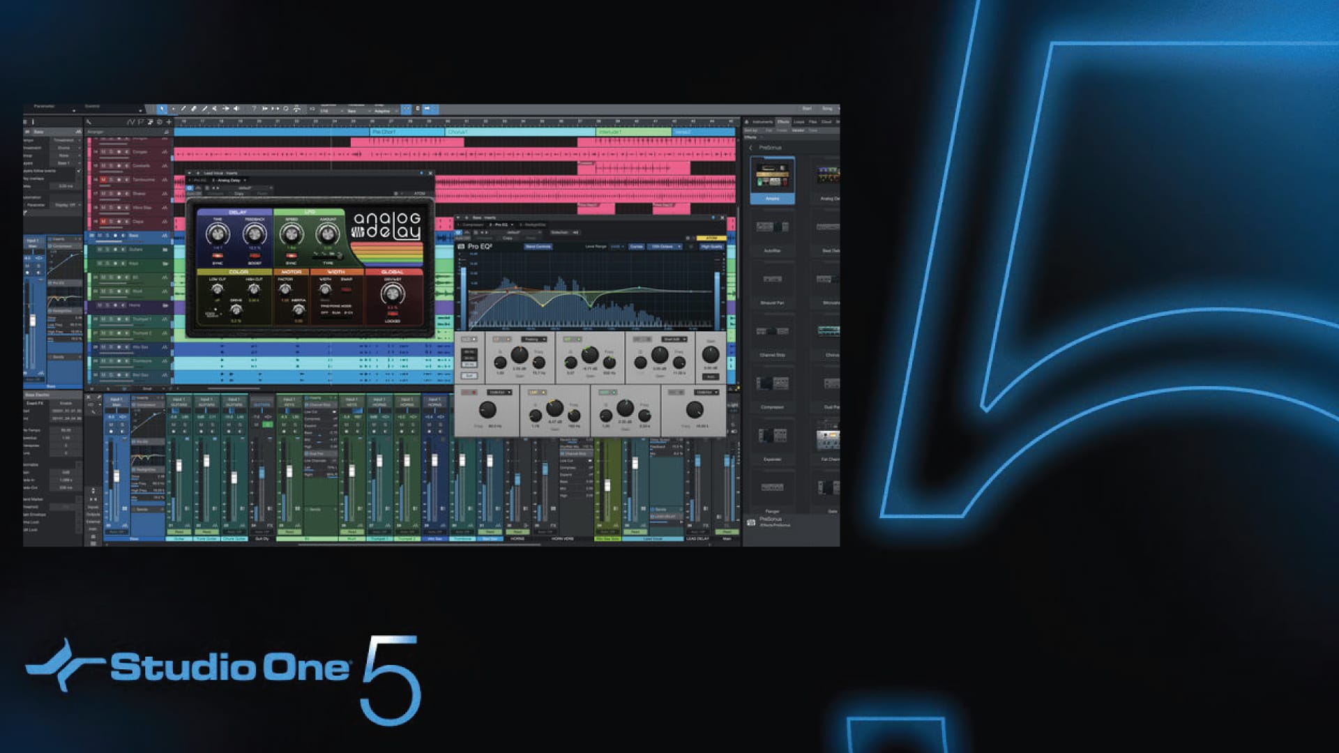
Task: Toggle the Global Locked switch
Action: [x=393, y=314]
